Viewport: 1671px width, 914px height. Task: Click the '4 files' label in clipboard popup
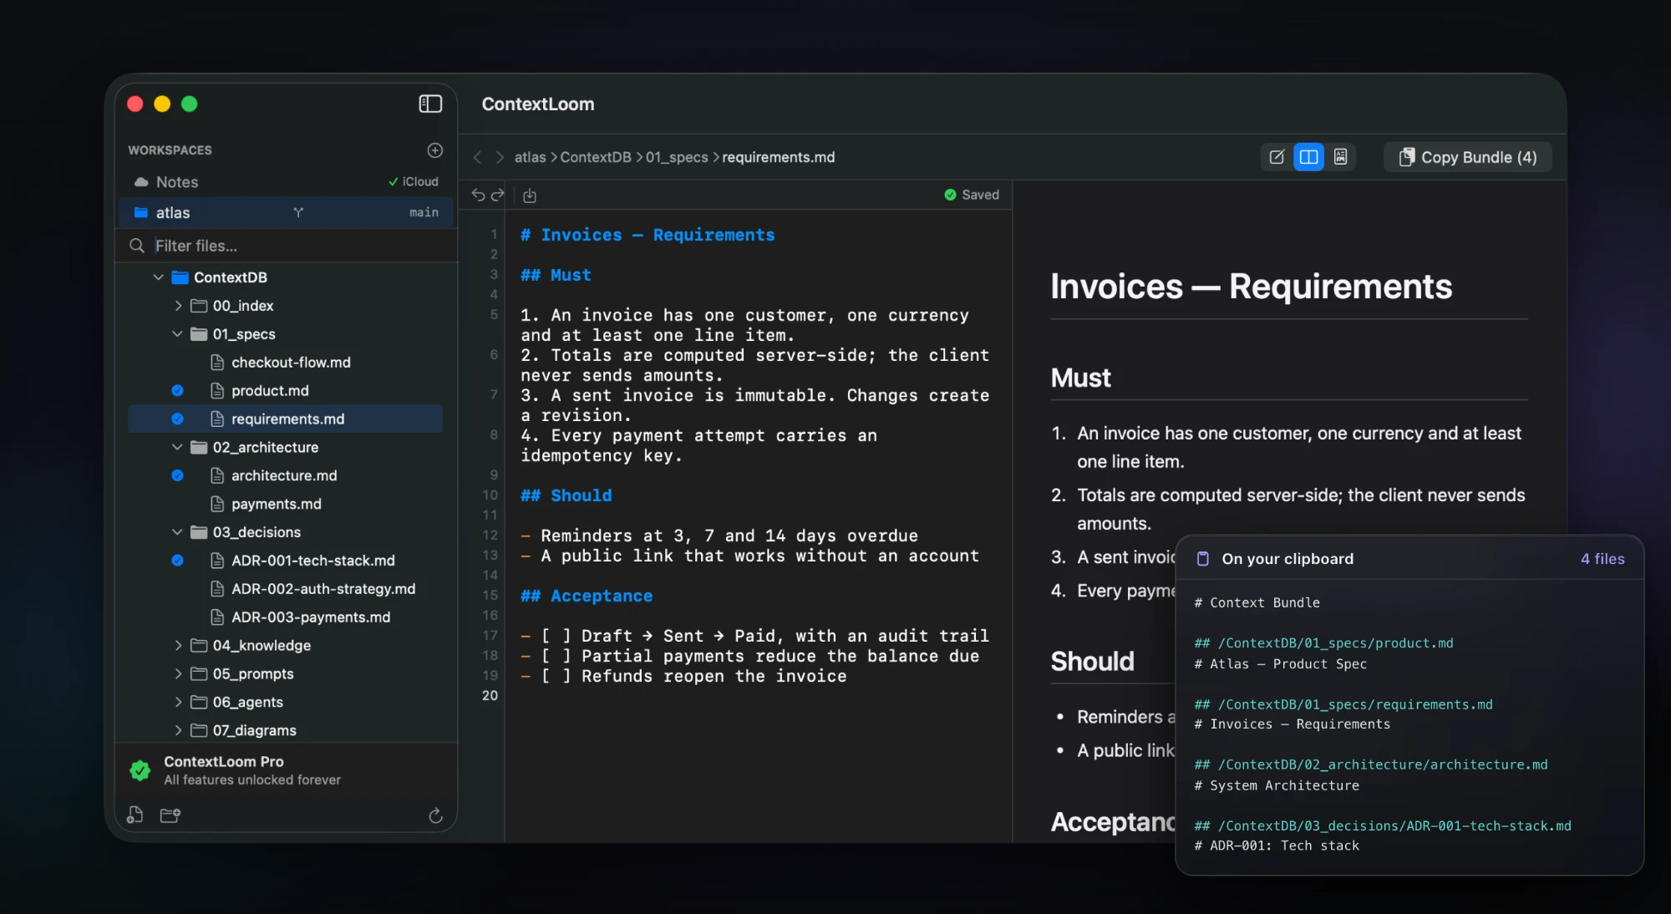(x=1602, y=559)
